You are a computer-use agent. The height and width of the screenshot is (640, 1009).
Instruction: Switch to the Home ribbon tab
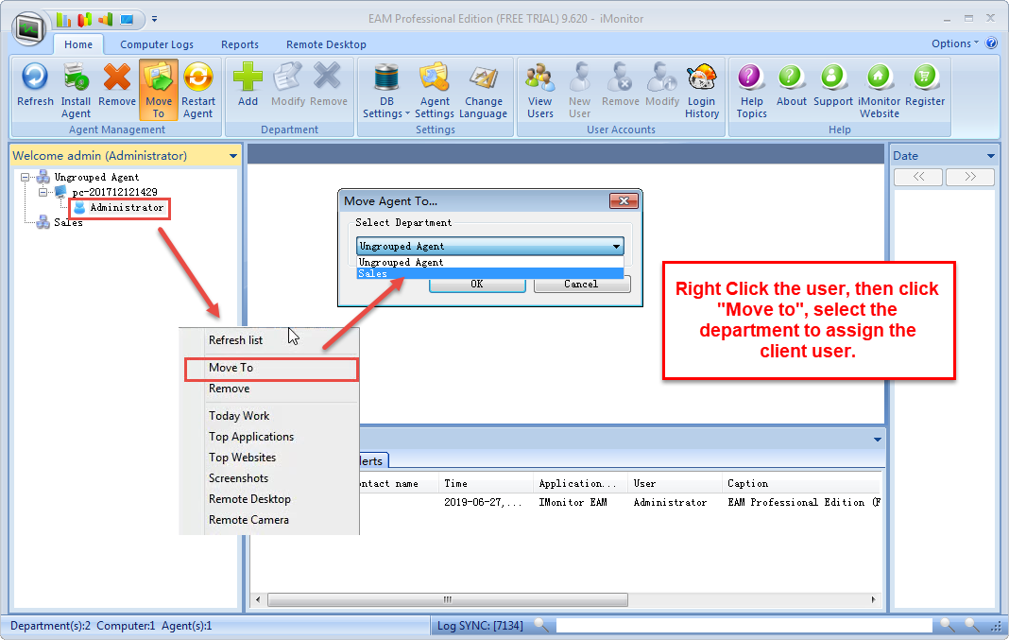(78, 44)
